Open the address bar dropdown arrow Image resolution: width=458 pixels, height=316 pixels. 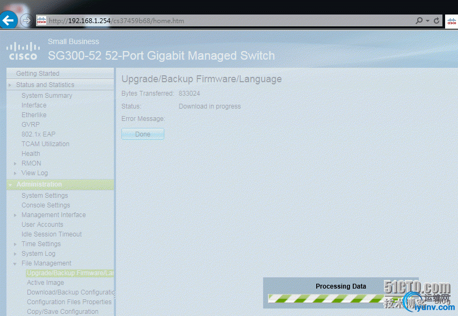coord(427,21)
